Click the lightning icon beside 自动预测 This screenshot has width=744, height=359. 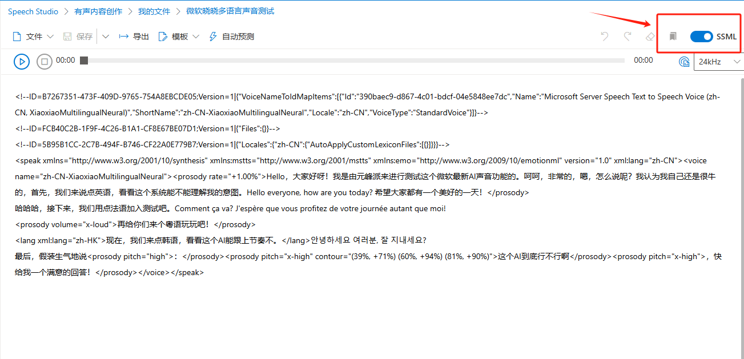click(x=213, y=37)
